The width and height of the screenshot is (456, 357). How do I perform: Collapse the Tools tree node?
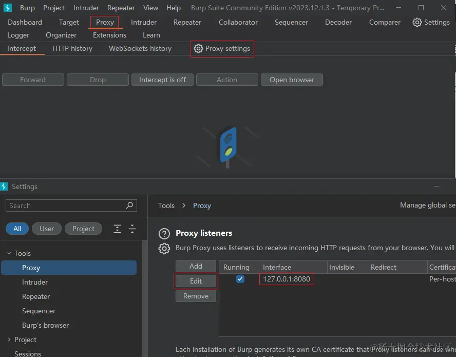pyautogui.click(x=9, y=253)
